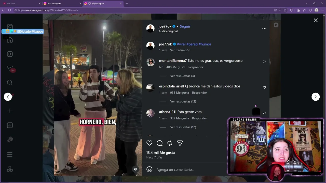Screen dimensions: 326x183
Task: Open Instagram search from the sidebar
Action: point(10,83)
